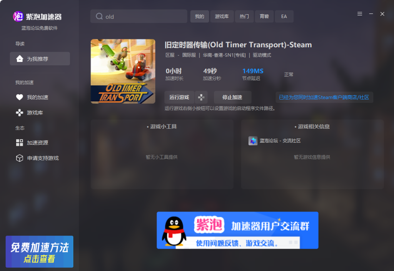Open the 育碧 tab

[x=264, y=16]
